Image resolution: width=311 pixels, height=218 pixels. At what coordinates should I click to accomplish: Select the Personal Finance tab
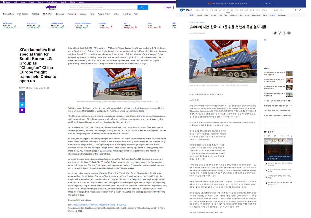[104, 14]
